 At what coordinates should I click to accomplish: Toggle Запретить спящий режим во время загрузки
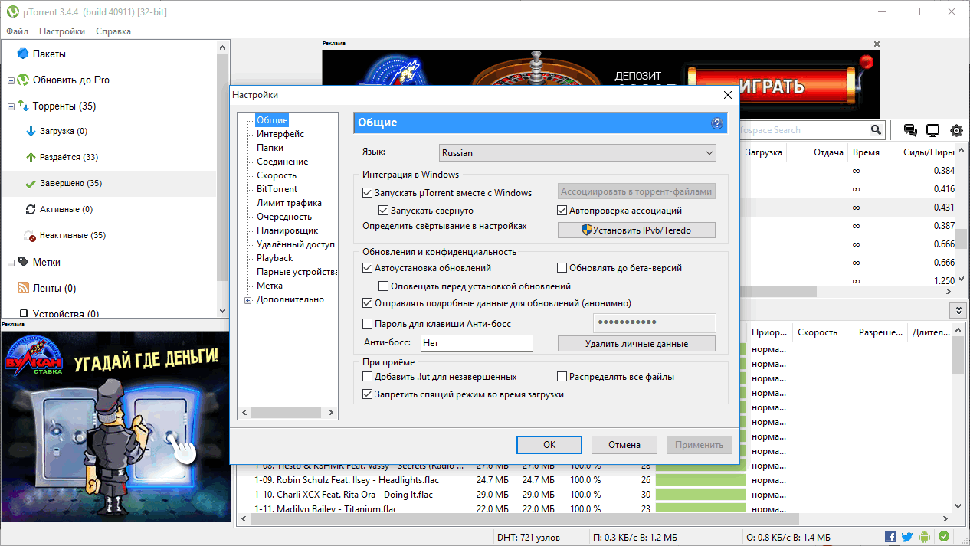click(x=367, y=394)
